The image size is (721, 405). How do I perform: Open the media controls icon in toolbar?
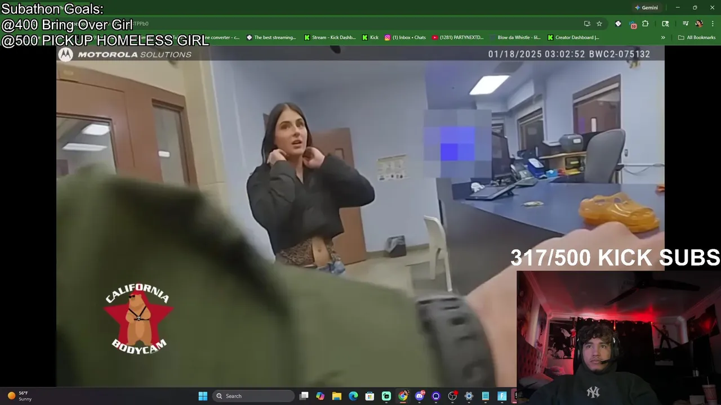click(x=686, y=24)
